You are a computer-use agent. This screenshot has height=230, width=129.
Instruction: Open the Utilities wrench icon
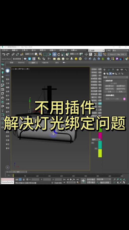126,70
